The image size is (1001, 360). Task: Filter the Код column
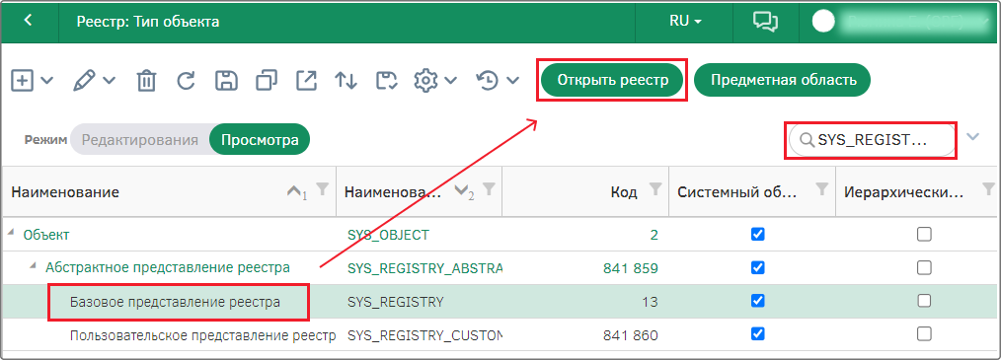[x=655, y=188]
